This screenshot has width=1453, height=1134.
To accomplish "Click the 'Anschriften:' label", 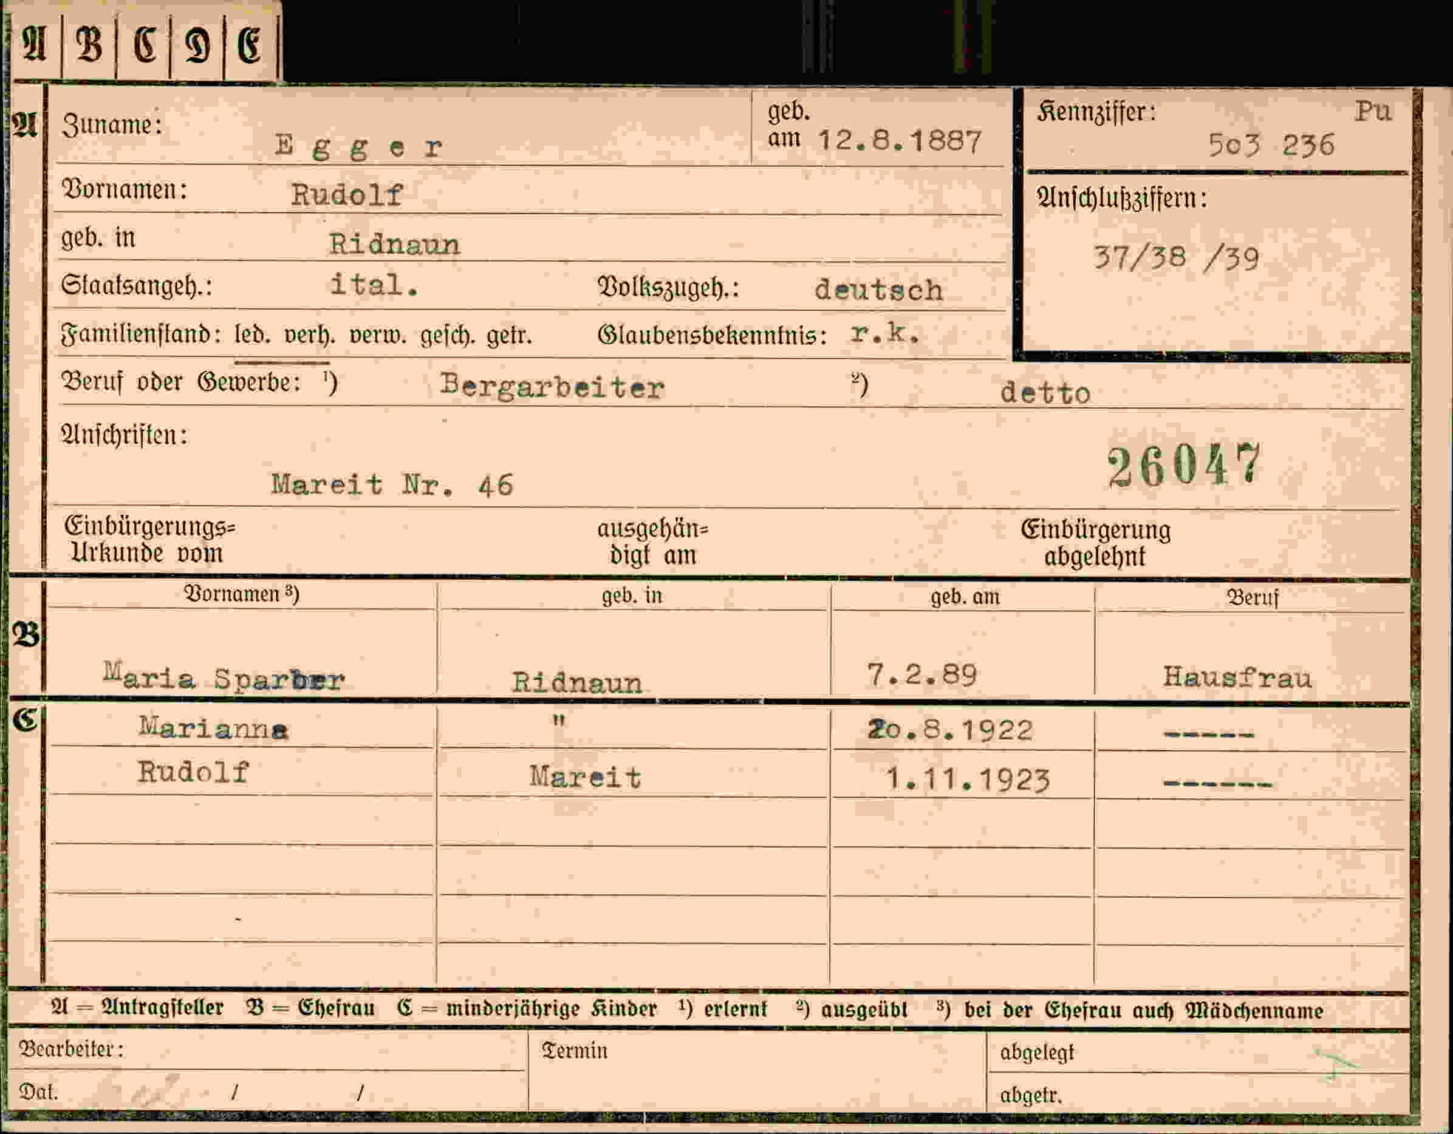I will [125, 435].
